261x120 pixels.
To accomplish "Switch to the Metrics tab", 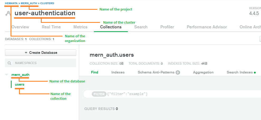I will pos(80,27).
